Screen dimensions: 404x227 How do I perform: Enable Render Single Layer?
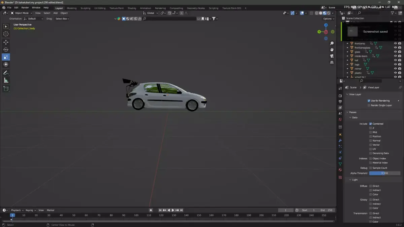(x=369, y=105)
